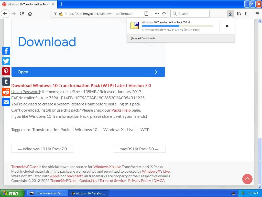The width and height of the screenshot is (262, 197).
Task: Share page on Reddit
Action: 6,92
